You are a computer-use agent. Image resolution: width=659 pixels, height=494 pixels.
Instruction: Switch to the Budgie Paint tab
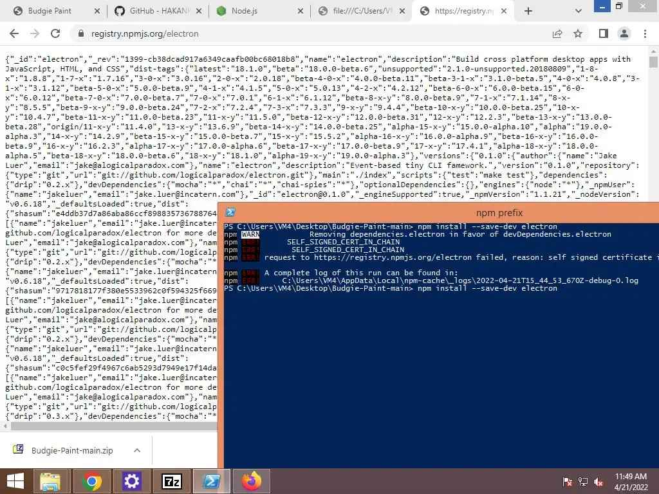click(x=50, y=11)
